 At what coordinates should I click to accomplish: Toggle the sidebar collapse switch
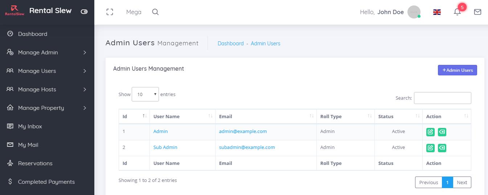point(84,12)
